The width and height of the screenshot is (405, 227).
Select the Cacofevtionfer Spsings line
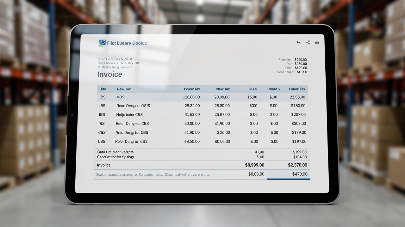pyautogui.click(x=116, y=157)
